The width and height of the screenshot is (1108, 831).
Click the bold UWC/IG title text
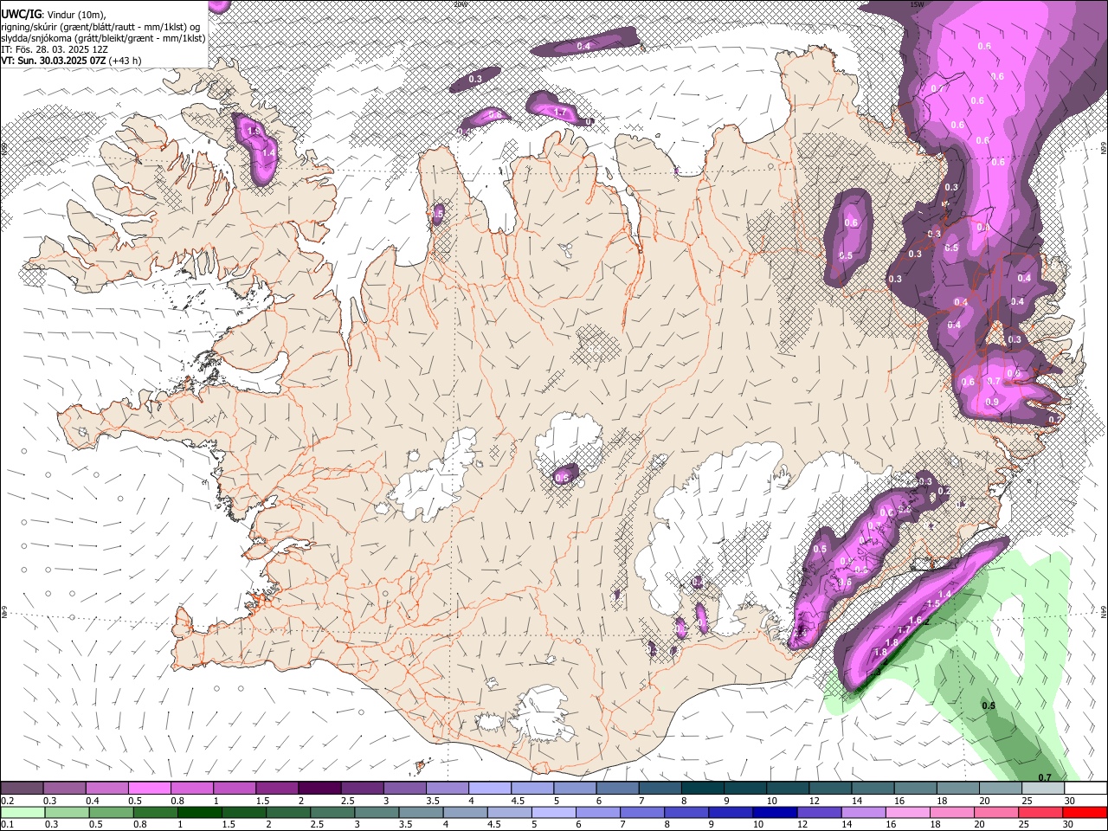[21, 13]
